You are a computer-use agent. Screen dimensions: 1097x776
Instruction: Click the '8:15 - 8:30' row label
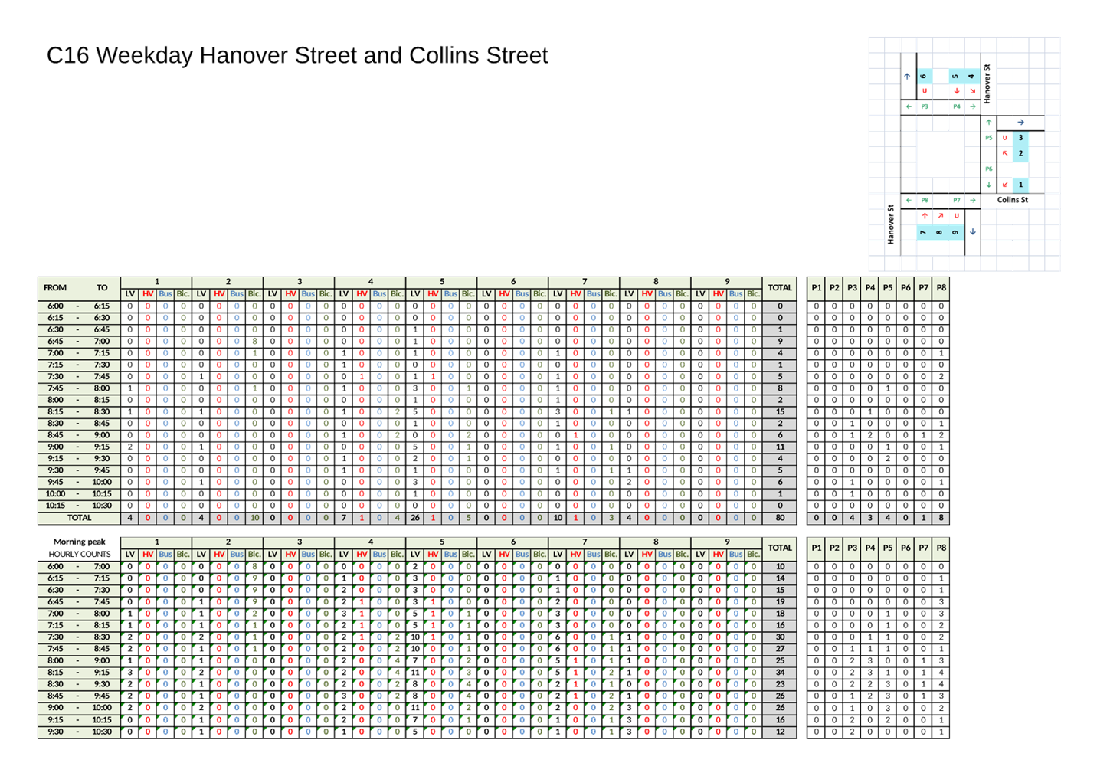78,411
